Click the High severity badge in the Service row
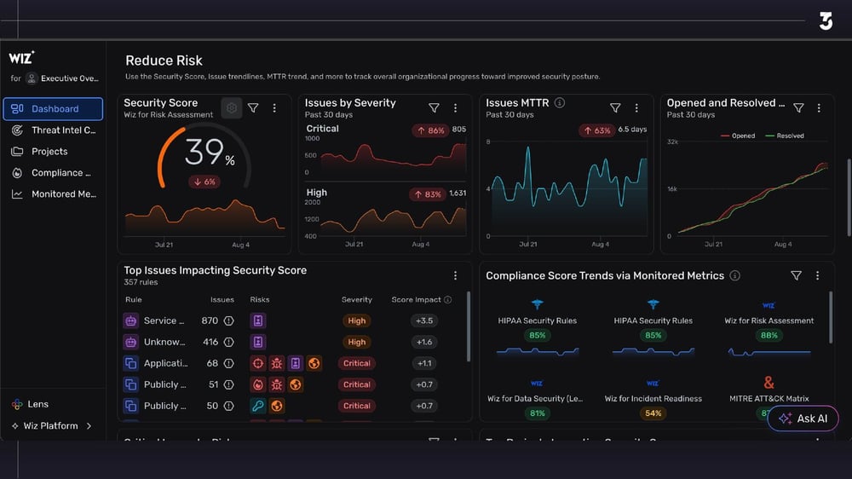Image resolution: width=852 pixels, height=479 pixels. (x=356, y=320)
